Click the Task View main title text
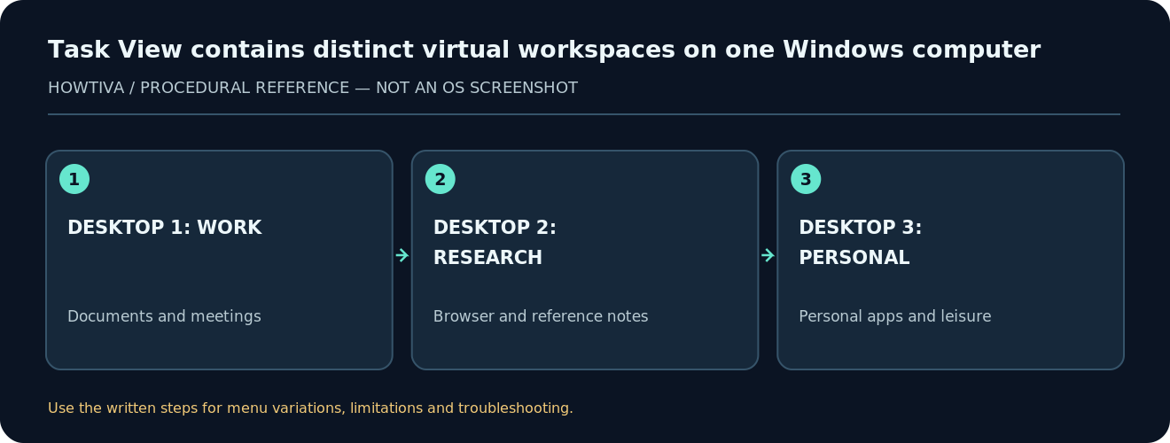The width and height of the screenshot is (1170, 443). pos(543,51)
